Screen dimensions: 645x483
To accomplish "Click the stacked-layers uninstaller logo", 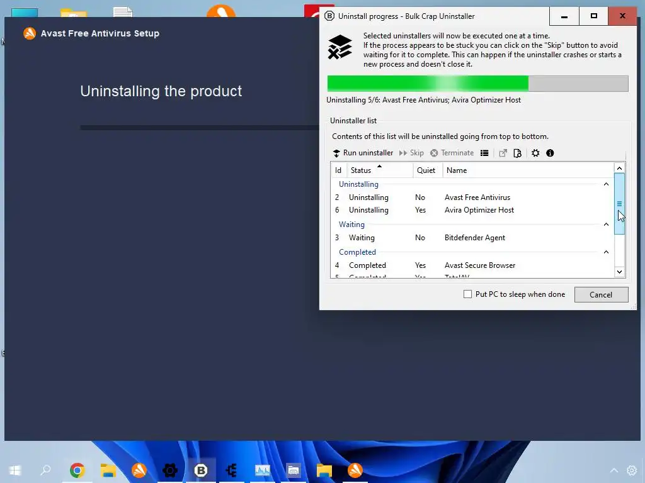I will (x=340, y=47).
